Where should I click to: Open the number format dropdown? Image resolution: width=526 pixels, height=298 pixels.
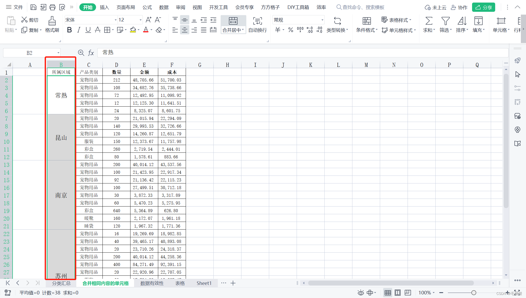[x=322, y=20]
